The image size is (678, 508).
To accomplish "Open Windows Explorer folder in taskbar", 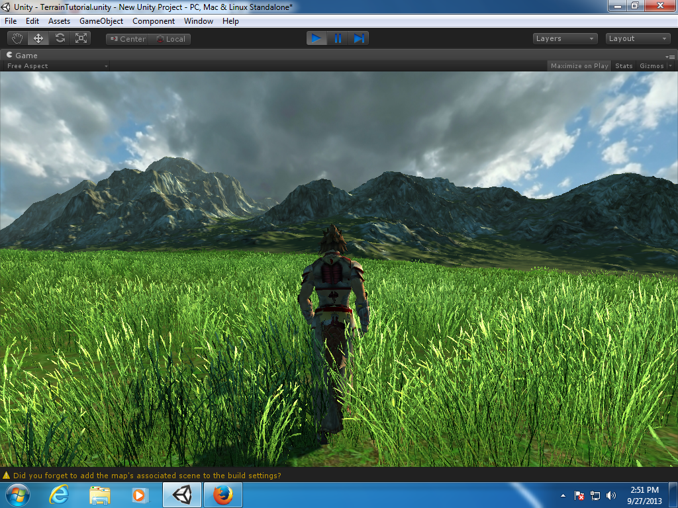I will tap(99, 495).
